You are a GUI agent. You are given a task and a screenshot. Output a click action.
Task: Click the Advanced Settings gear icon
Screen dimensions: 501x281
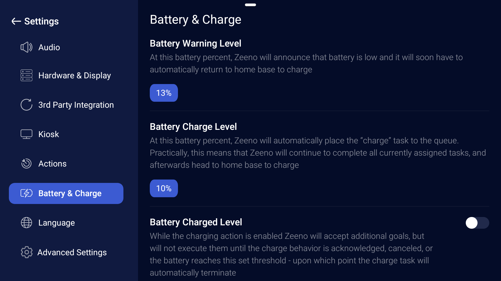(x=26, y=252)
